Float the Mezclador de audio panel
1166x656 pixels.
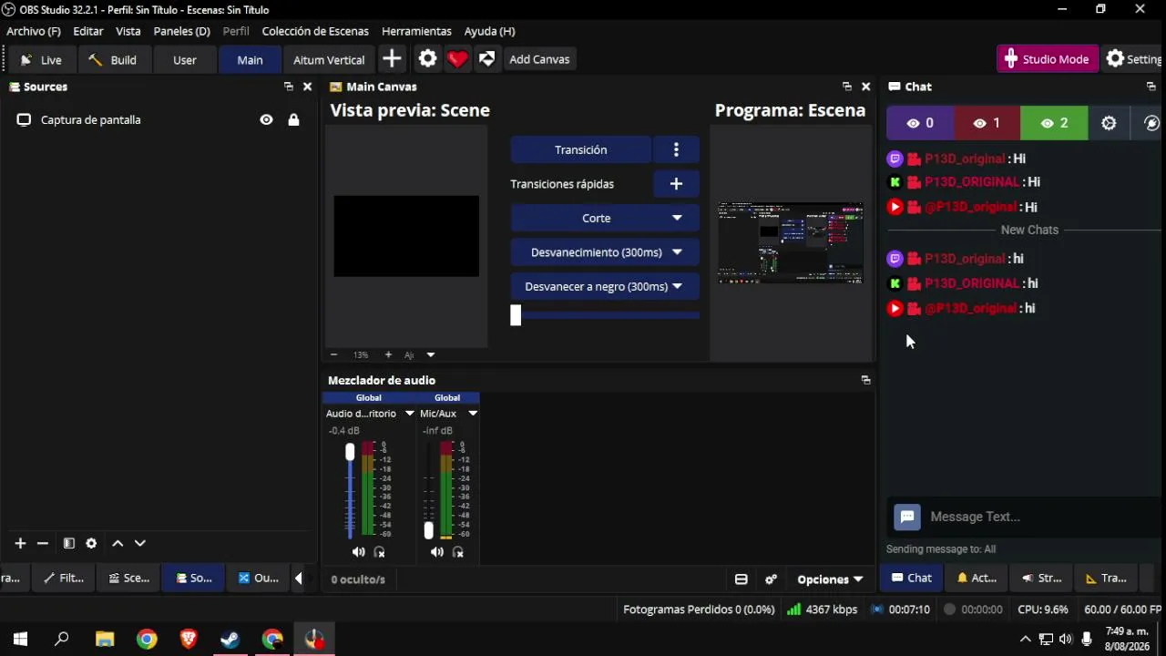pyautogui.click(x=866, y=380)
